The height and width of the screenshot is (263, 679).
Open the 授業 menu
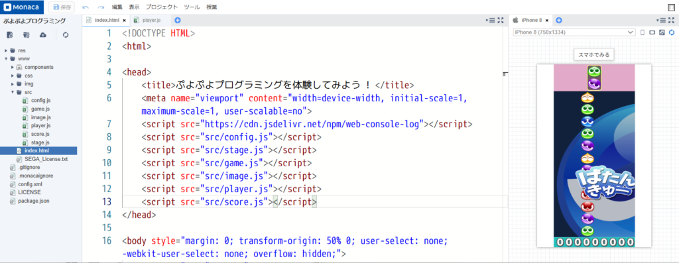tap(212, 7)
